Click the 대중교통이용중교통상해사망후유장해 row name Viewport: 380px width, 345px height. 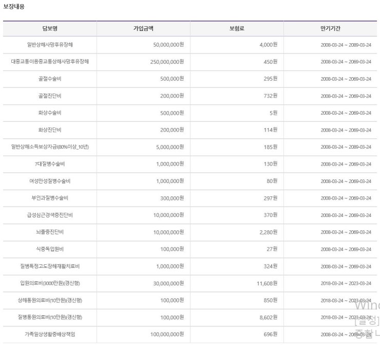pyautogui.click(x=50, y=62)
